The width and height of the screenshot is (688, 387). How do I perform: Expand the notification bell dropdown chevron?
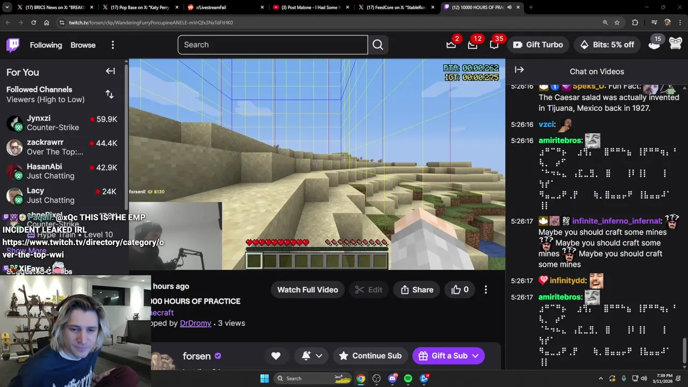click(x=319, y=356)
